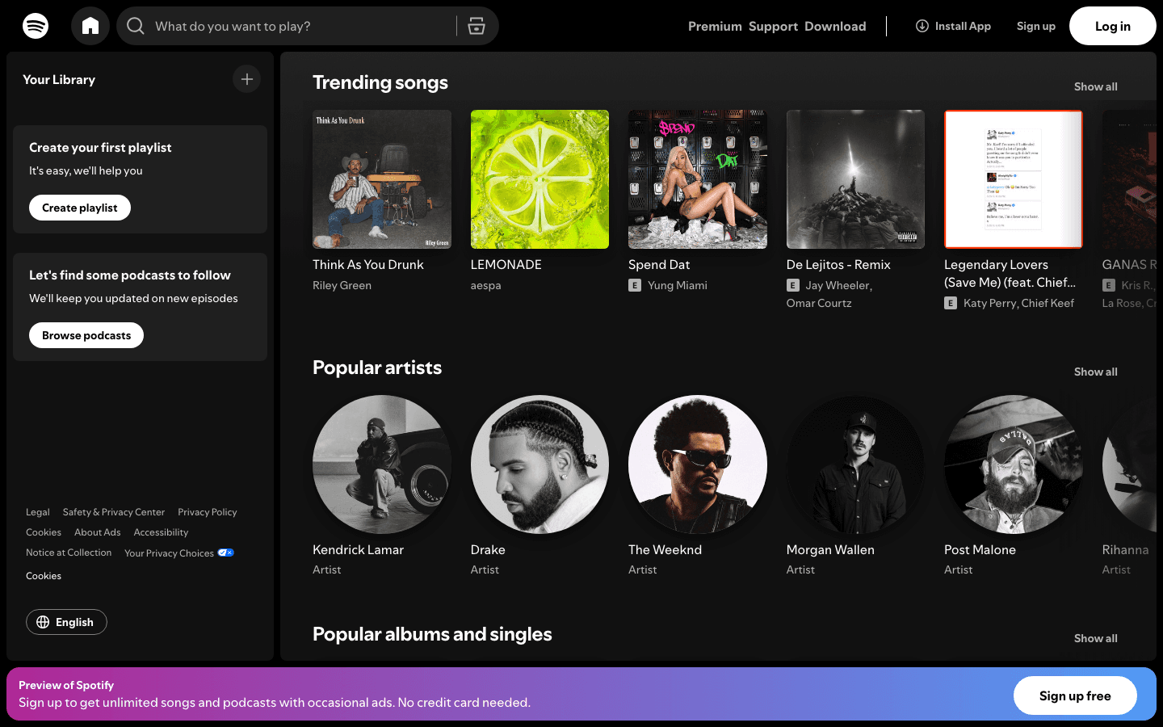
Task: Open The Weeknd artist photo
Action: (698, 464)
